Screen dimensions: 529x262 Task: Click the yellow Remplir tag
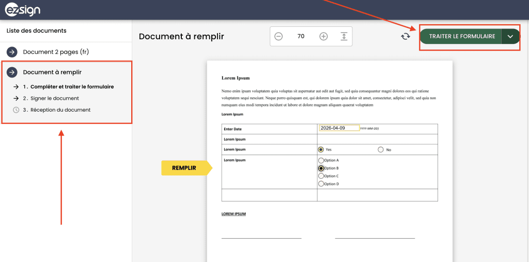[185, 168]
